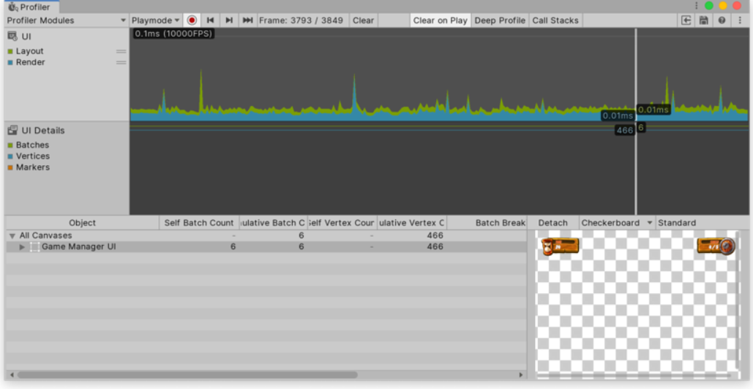
Task: Sort by Self Vertex Count column
Action: coord(342,222)
